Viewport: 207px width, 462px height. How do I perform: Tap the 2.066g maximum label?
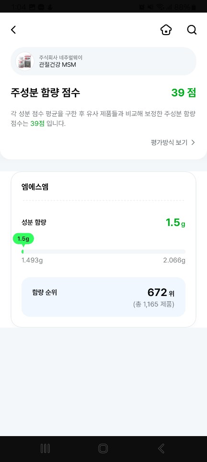point(174,261)
